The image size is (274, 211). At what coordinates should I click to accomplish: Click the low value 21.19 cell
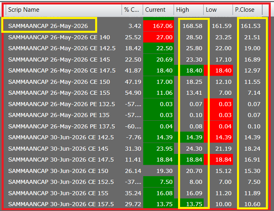218,149
